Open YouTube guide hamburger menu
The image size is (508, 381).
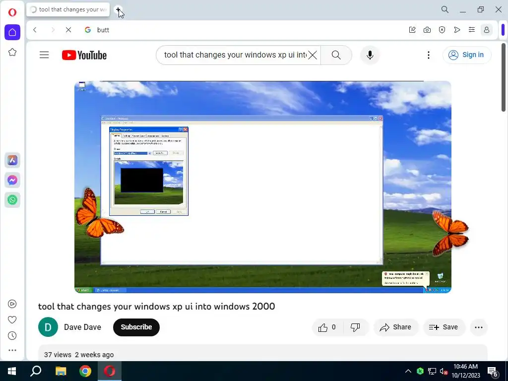(44, 55)
